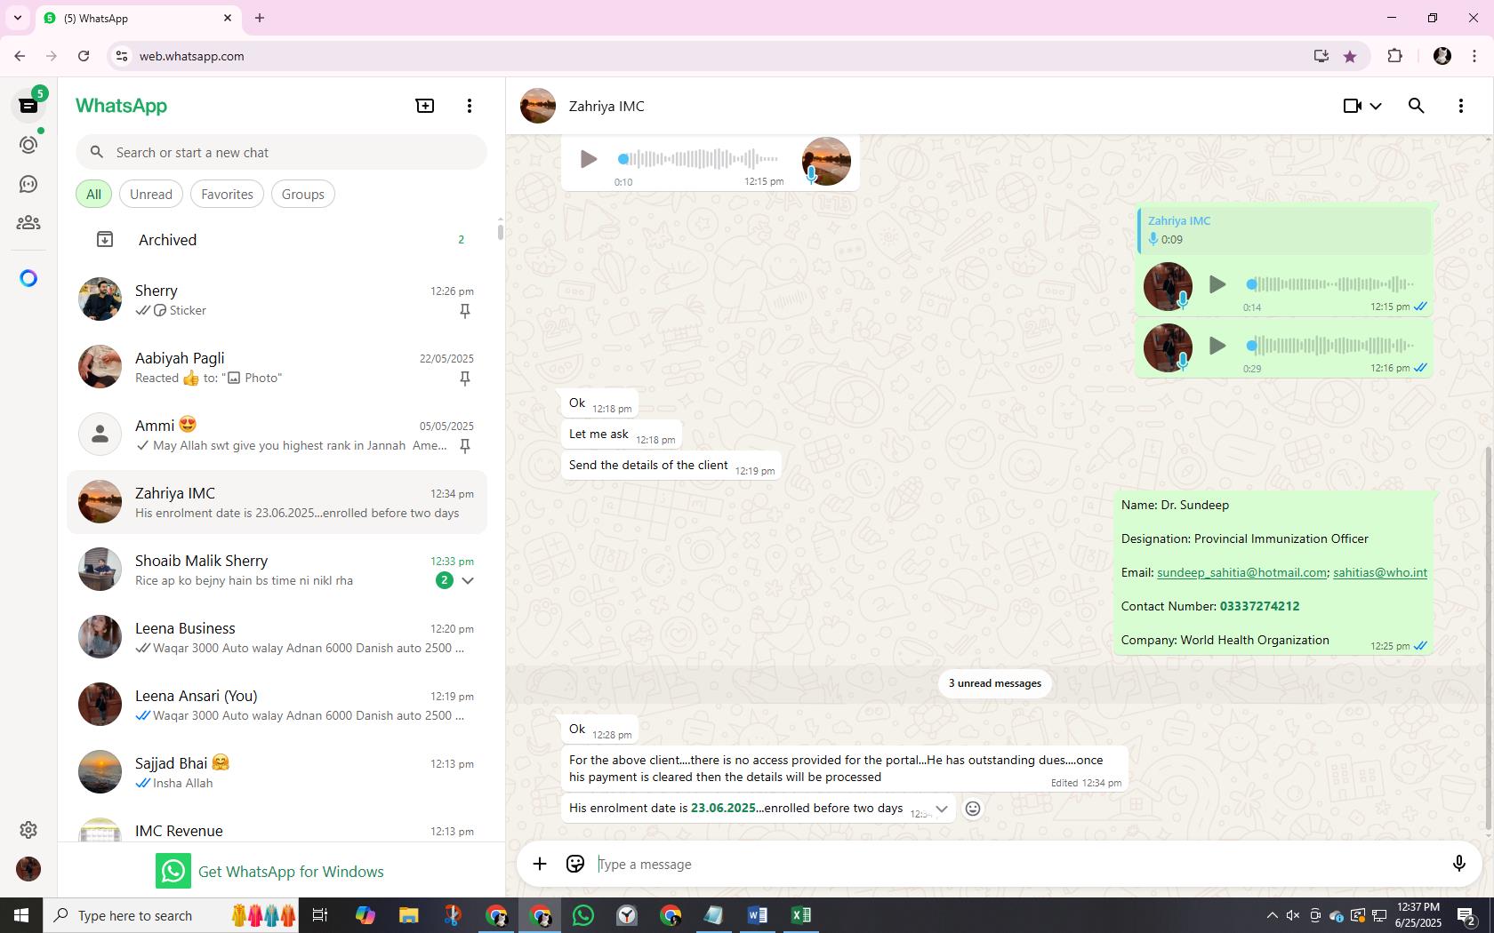Tap the phone number 03337274212

pyautogui.click(x=1259, y=606)
